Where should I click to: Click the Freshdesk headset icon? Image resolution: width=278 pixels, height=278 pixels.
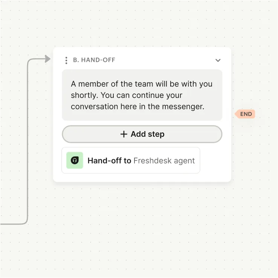[75, 160]
